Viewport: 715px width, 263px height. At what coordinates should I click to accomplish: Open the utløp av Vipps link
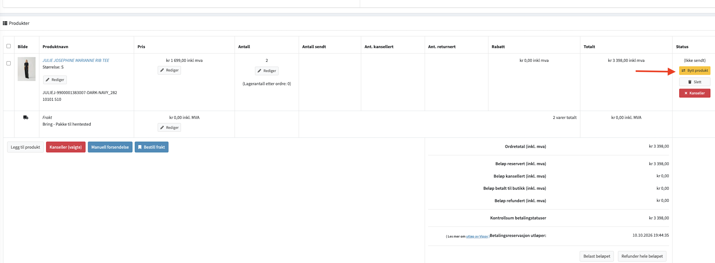click(x=477, y=236)
